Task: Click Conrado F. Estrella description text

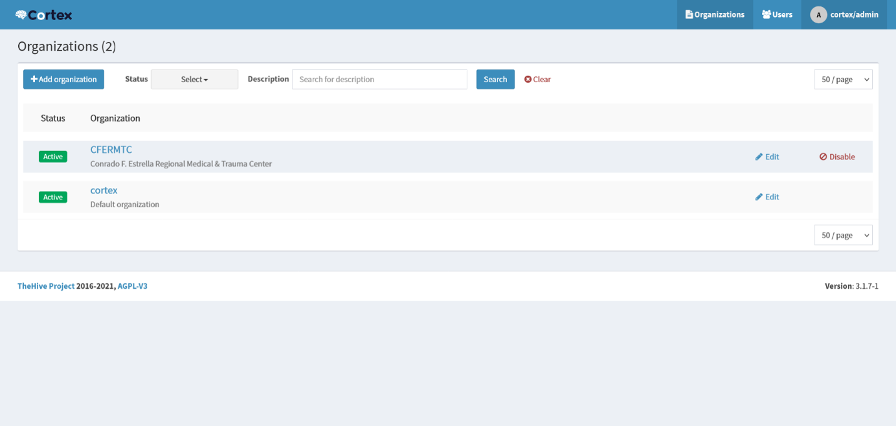Action: point(181,164)
